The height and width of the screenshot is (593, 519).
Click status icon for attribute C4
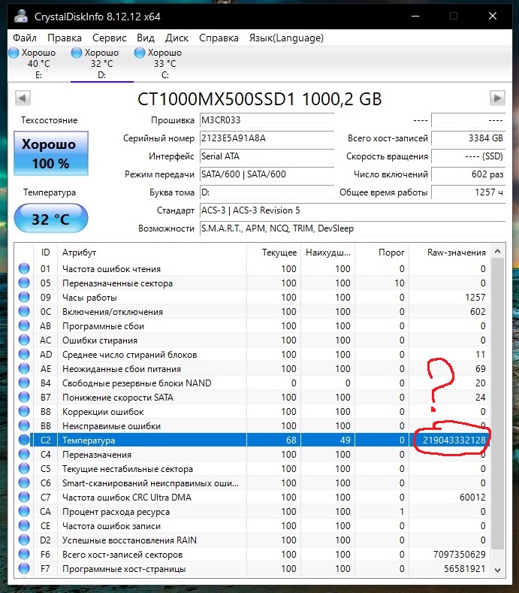24,454
